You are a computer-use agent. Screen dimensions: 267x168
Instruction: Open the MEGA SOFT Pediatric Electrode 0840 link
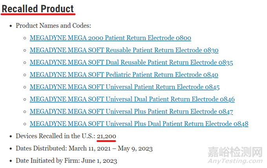click(124, 75)
